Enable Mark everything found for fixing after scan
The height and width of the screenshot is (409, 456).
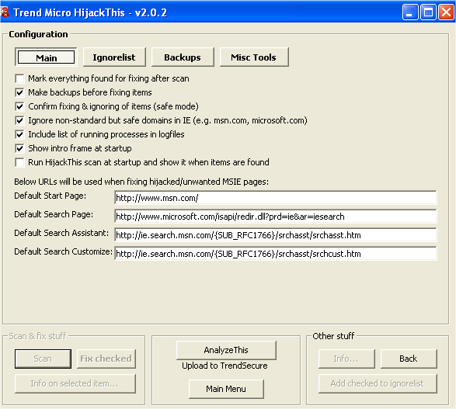coord(19,78)
